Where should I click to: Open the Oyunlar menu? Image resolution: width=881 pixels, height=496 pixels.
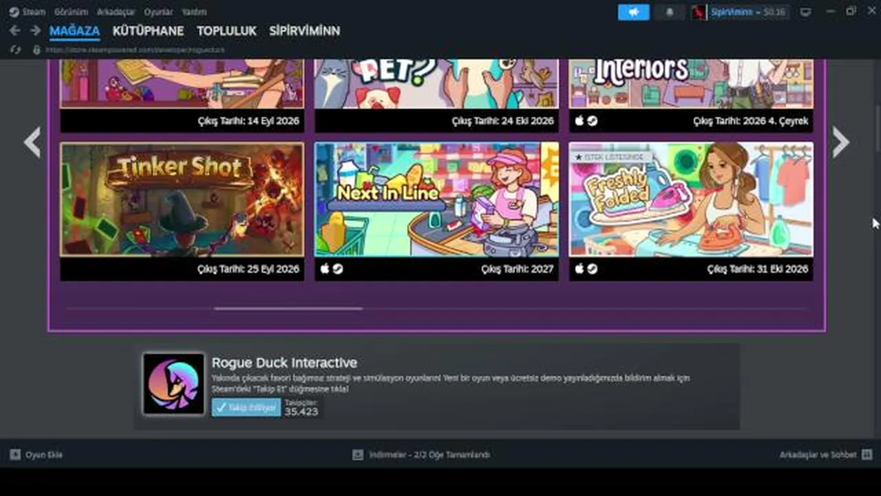pos(158,12)
